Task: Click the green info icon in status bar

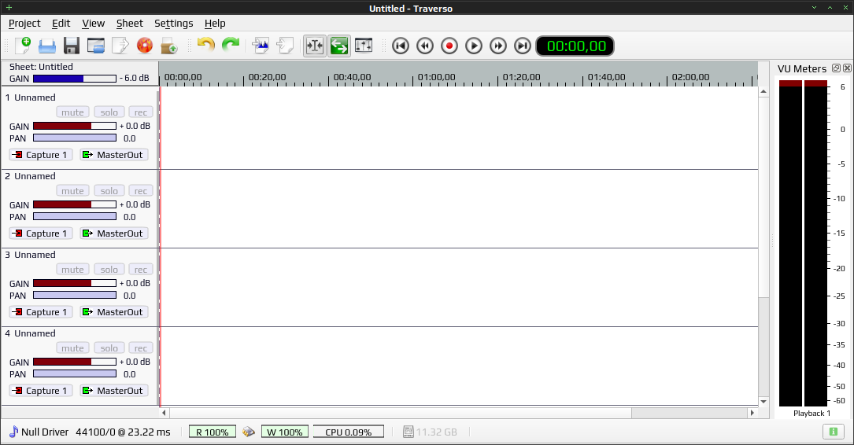Action: pyautogui.click(x=834, y=432)
